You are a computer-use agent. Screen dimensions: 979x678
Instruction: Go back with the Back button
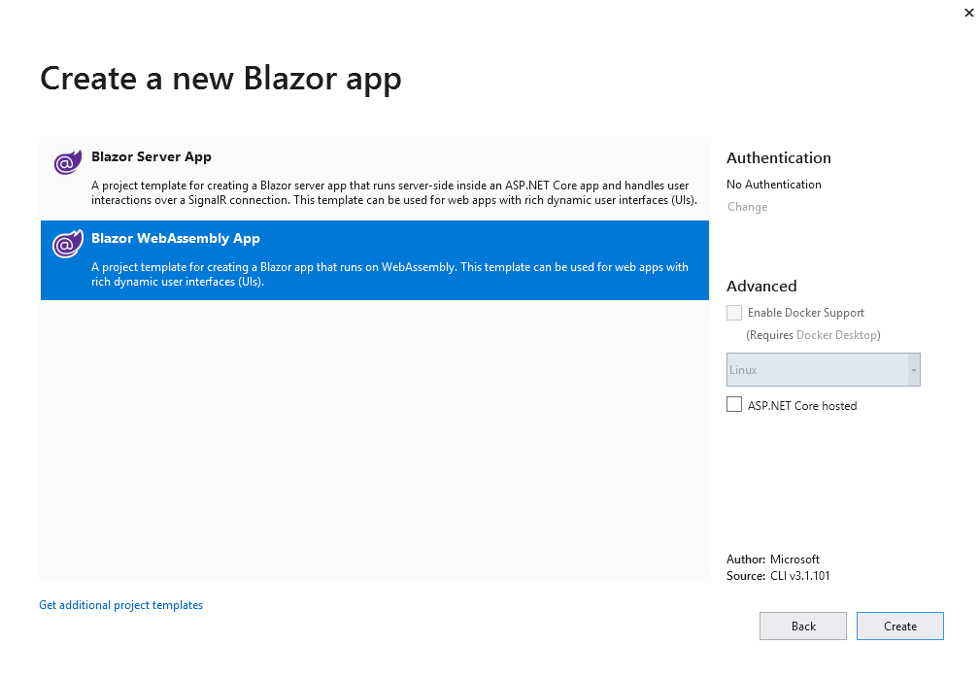tap(803, 627)
